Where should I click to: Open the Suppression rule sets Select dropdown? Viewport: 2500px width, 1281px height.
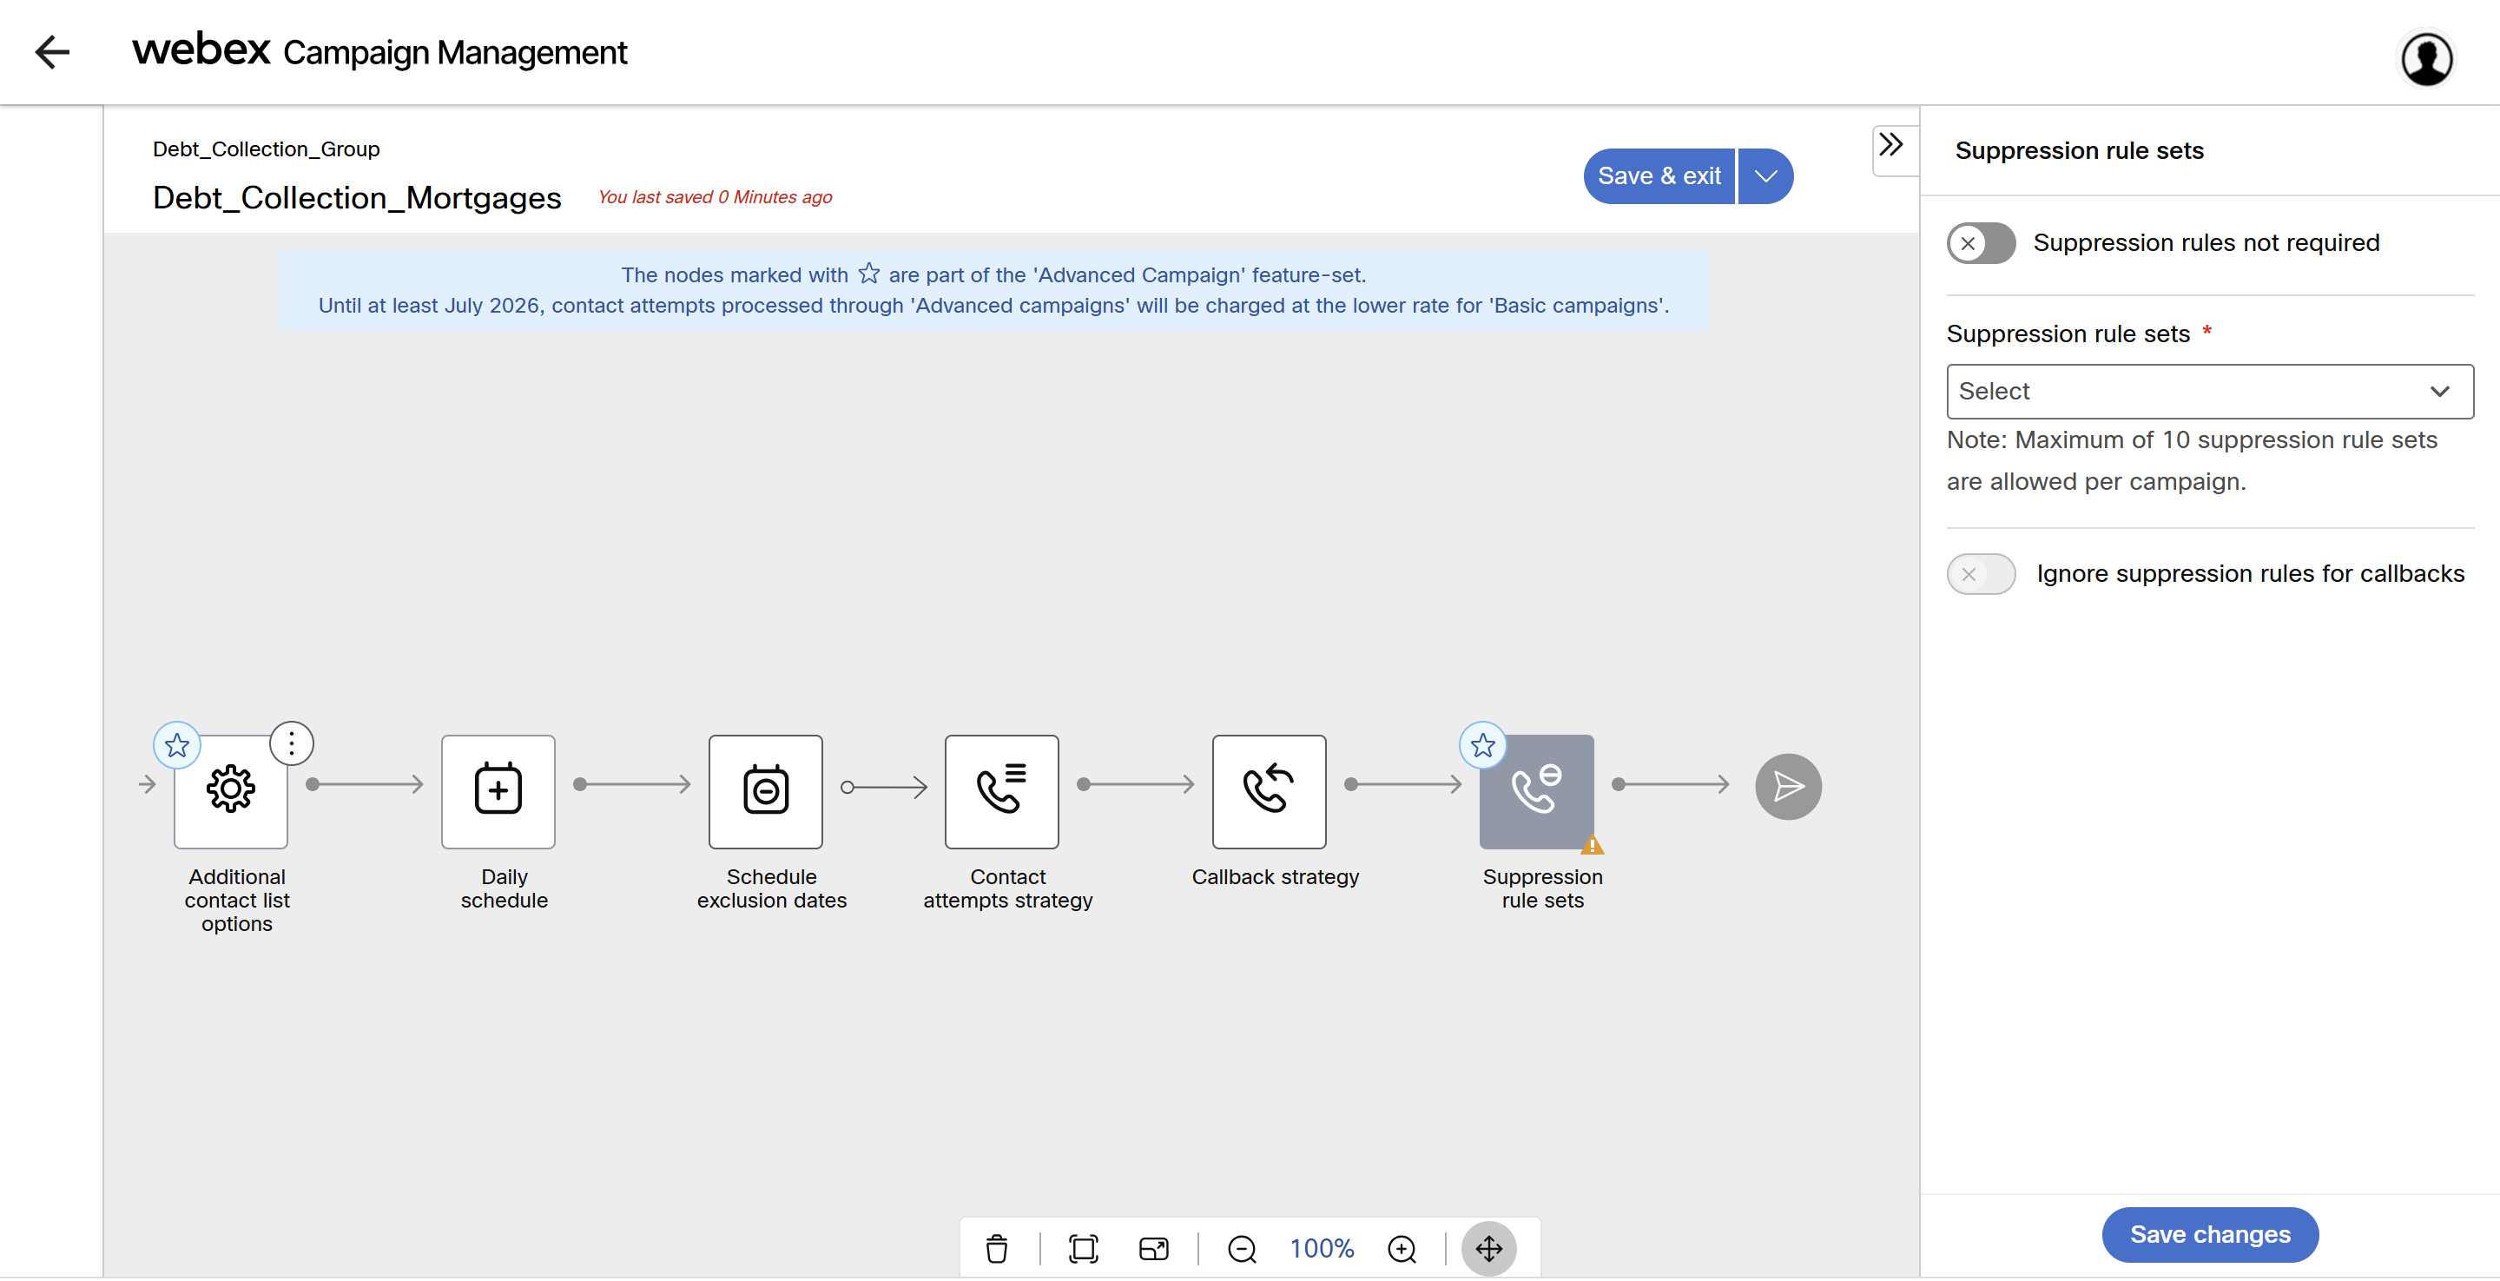(x=2209, y=391)
